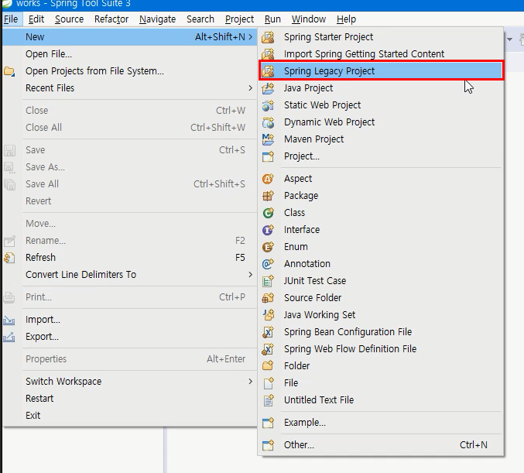Choose Other... with Ctrl+N shortcut
Image resolution: width=524 pixels, height=473 pixels.
(381, 445)
